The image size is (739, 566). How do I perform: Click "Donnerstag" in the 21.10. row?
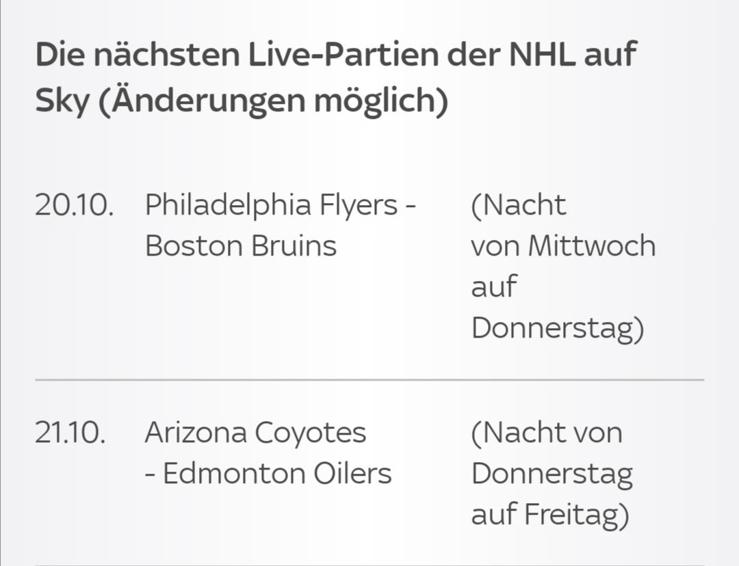click(552, 474)
